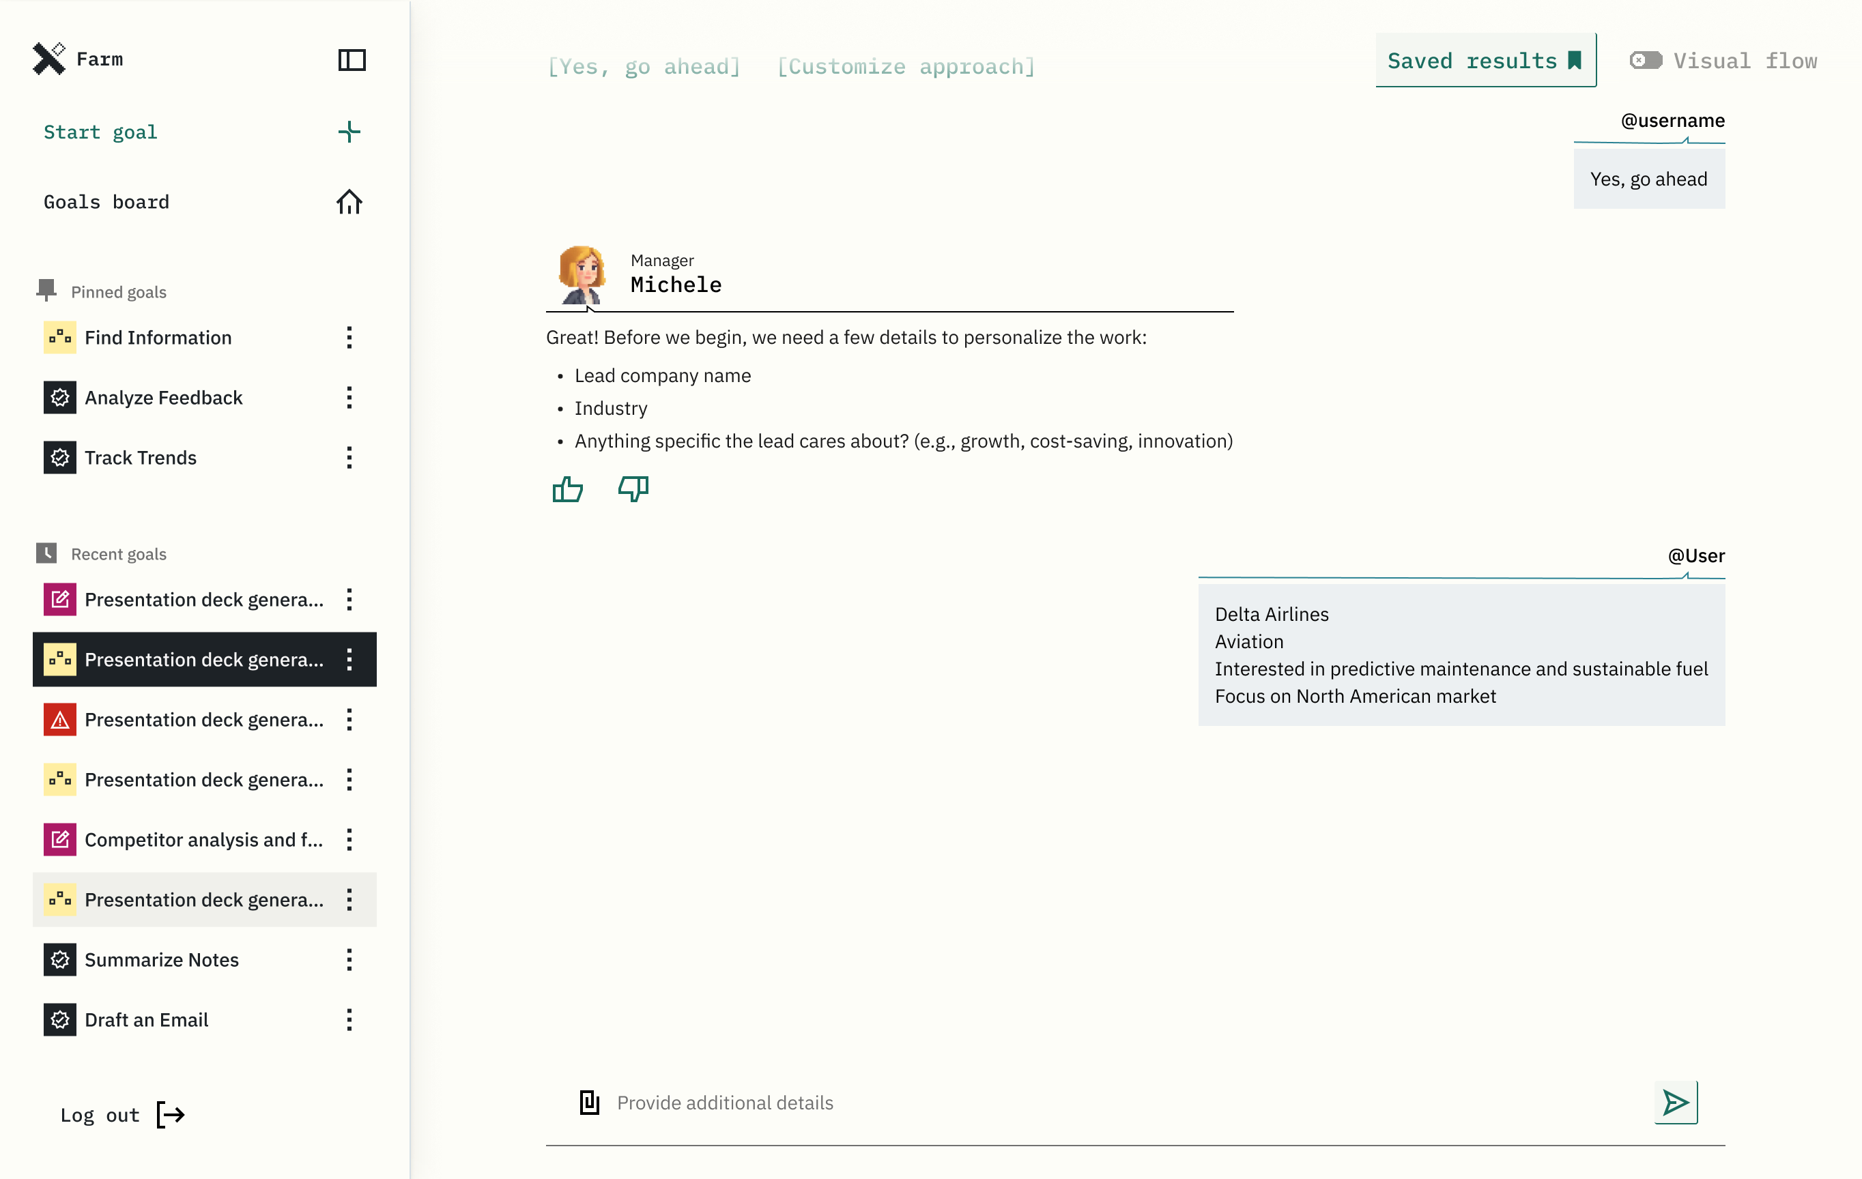
Task: Click the red warning presentation deck icon
Action: click(59, 720)
